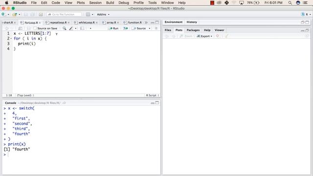Click the Re-run previous code icon
This screenshot has height=176, width=313.
pyautogui.click(x=125, y=28)
